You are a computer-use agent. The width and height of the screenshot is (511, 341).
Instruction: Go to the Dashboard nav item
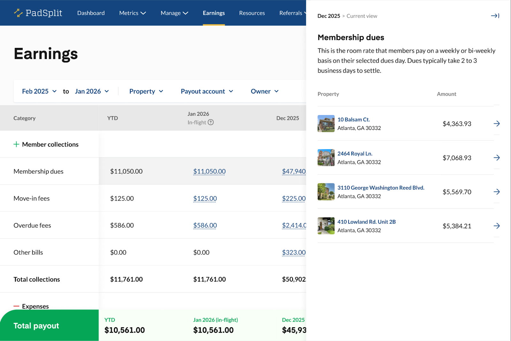91,13
